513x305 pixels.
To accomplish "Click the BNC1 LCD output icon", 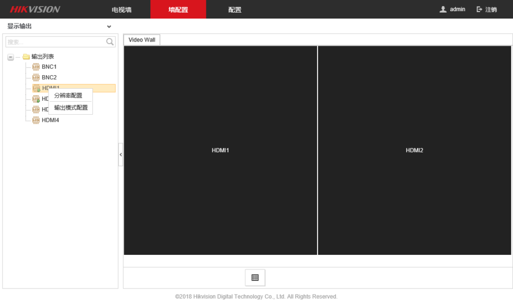I will 36,67.
